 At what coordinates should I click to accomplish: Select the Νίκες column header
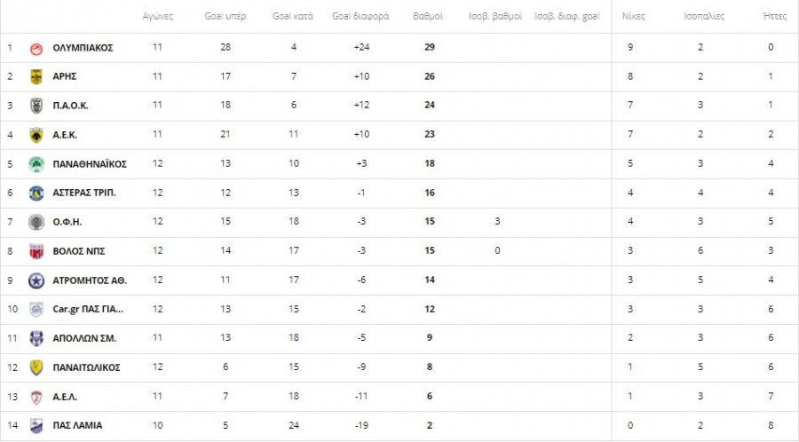click(x=633, y=17)
